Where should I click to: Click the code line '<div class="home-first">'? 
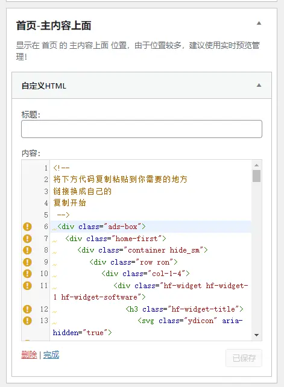pyautogui.click(x=116, y=239)
